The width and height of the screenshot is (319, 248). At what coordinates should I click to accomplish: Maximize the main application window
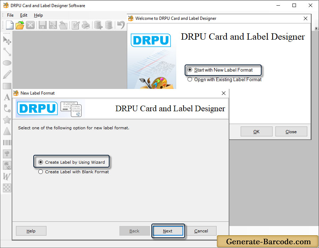coord(294,5)
